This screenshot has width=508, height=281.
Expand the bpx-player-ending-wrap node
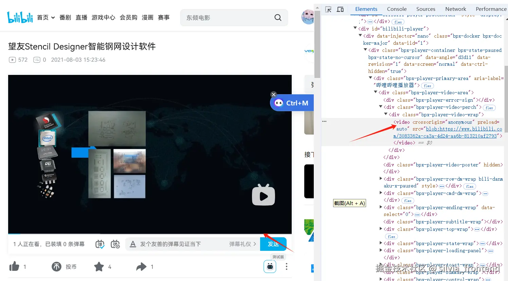click(x=381, y=207)
